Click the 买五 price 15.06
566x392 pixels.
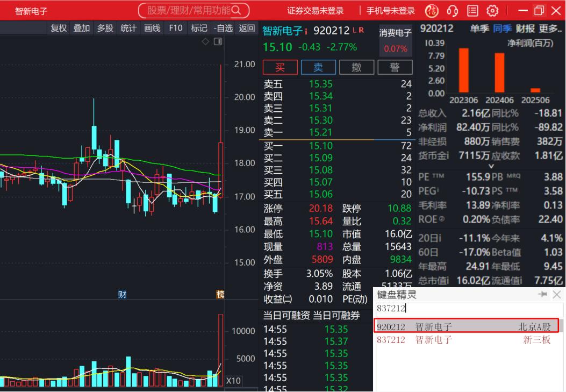pyautogui.click(x=320, y=194)
